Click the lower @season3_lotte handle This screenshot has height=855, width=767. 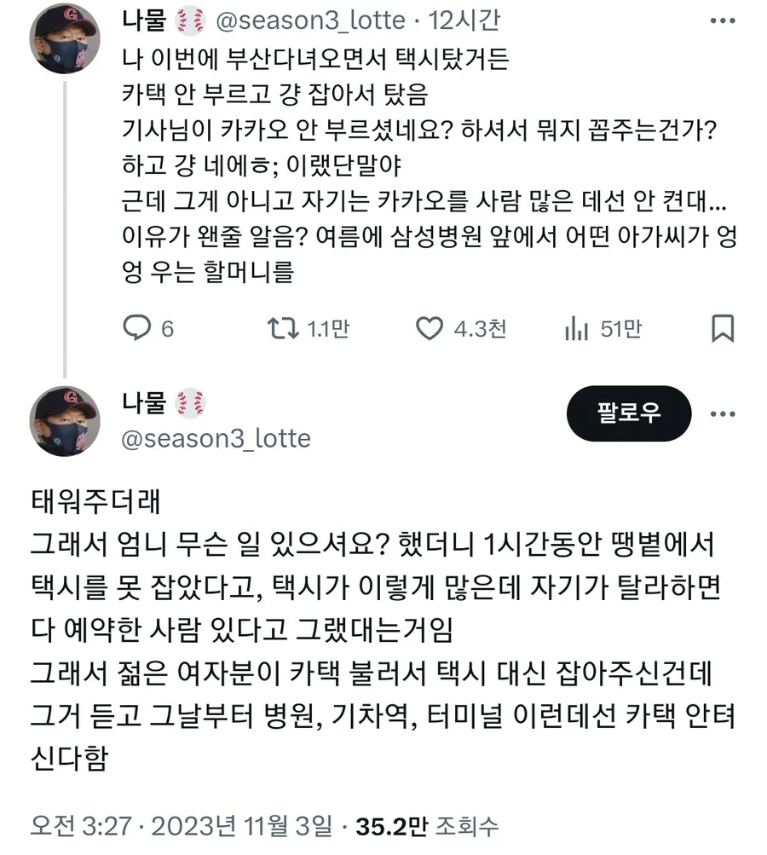pyautogui.click(x=217, y=438)
